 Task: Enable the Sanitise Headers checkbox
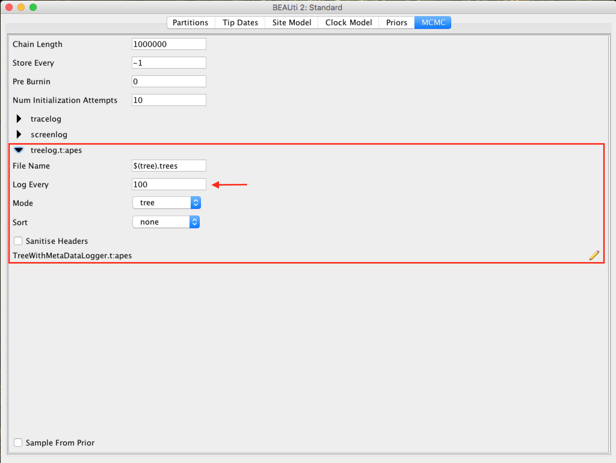pyautogui.click(x=18, y=241)
